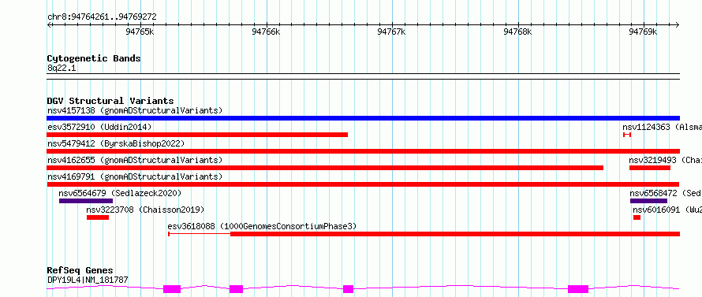Select the nsv4162655 red variant bar
702x297 pixels.
click(x=325, y=168)
